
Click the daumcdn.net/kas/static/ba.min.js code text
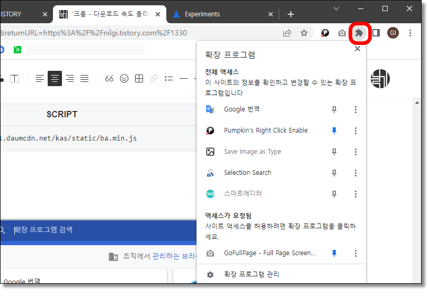pos(68,138)
